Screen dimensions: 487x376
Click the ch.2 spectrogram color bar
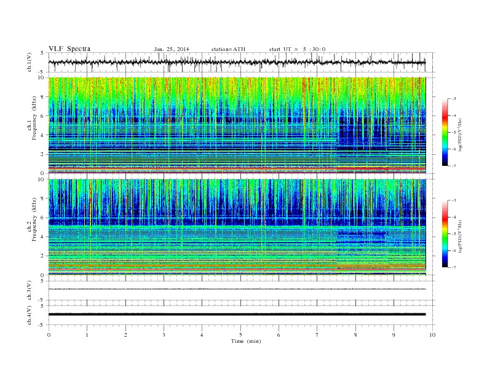pyautogui.click(x=445, y=234)
